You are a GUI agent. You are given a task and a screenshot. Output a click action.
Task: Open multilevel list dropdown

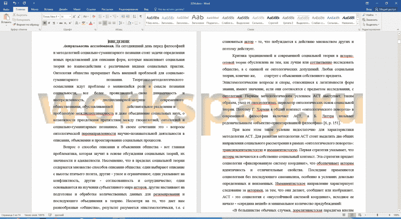point(118,16)
